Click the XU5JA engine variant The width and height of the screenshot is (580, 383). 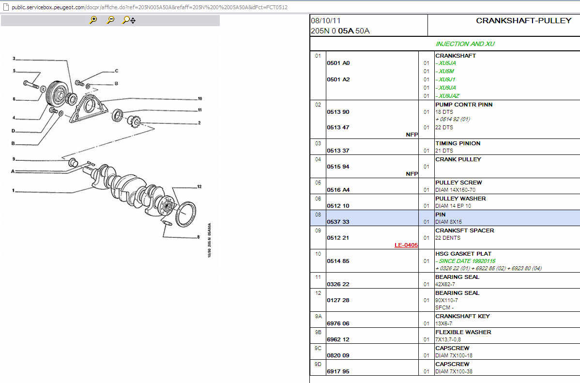point(446,63)
